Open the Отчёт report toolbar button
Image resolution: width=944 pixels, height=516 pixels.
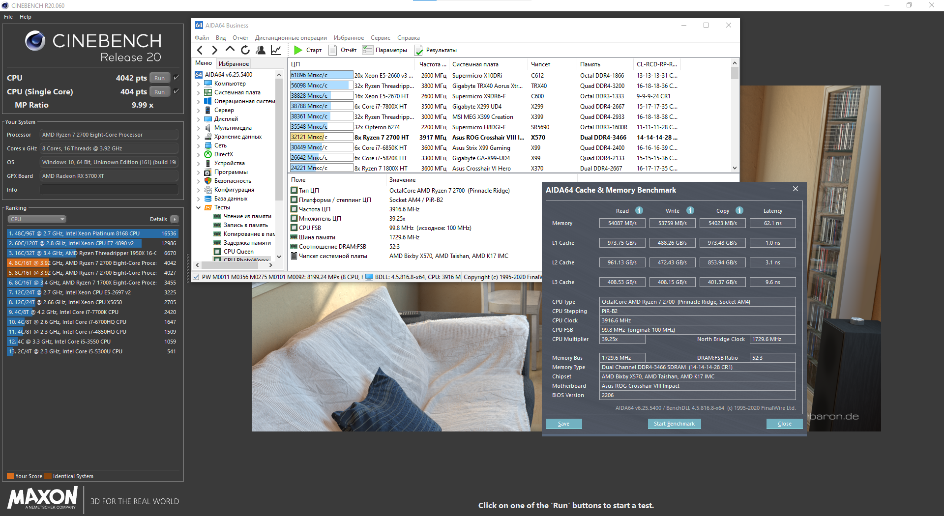click(x=342, y=50)
